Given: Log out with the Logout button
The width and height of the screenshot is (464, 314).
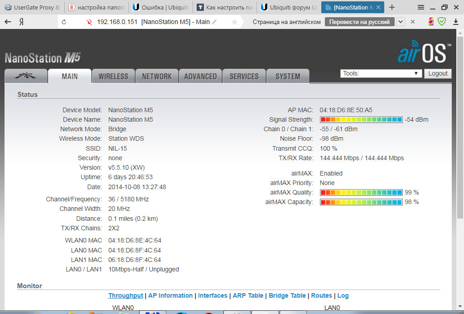Looking at the screenshot, I should (438, 73).
